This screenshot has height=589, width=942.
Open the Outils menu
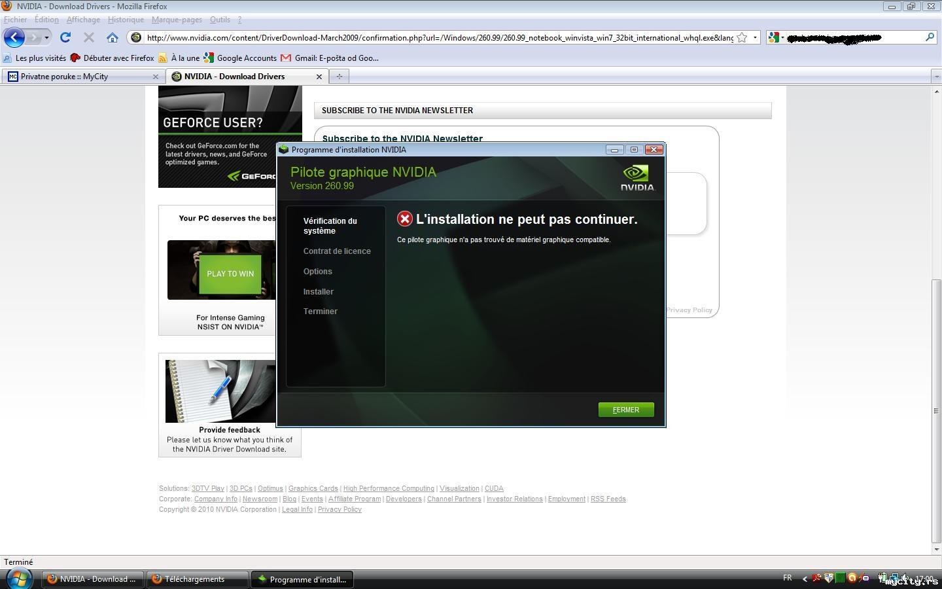pos(220,20)
